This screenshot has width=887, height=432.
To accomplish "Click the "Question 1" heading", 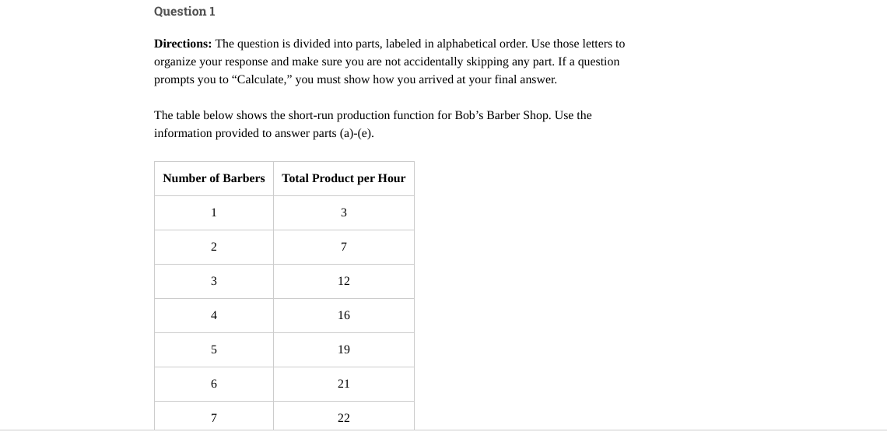I will click(x=184, y=12).
